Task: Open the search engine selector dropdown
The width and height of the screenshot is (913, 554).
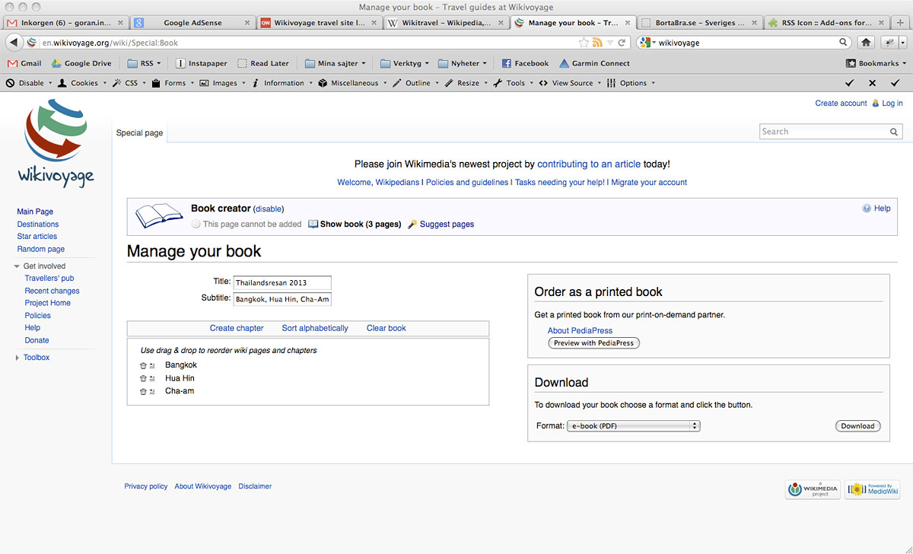Action: click(x=647, y=43)
